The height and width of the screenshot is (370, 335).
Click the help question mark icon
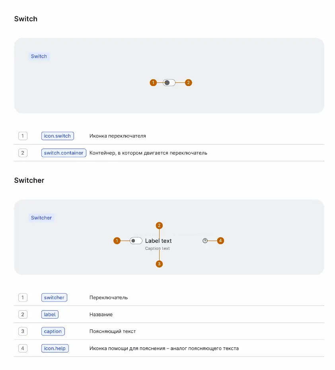[205, 241]
